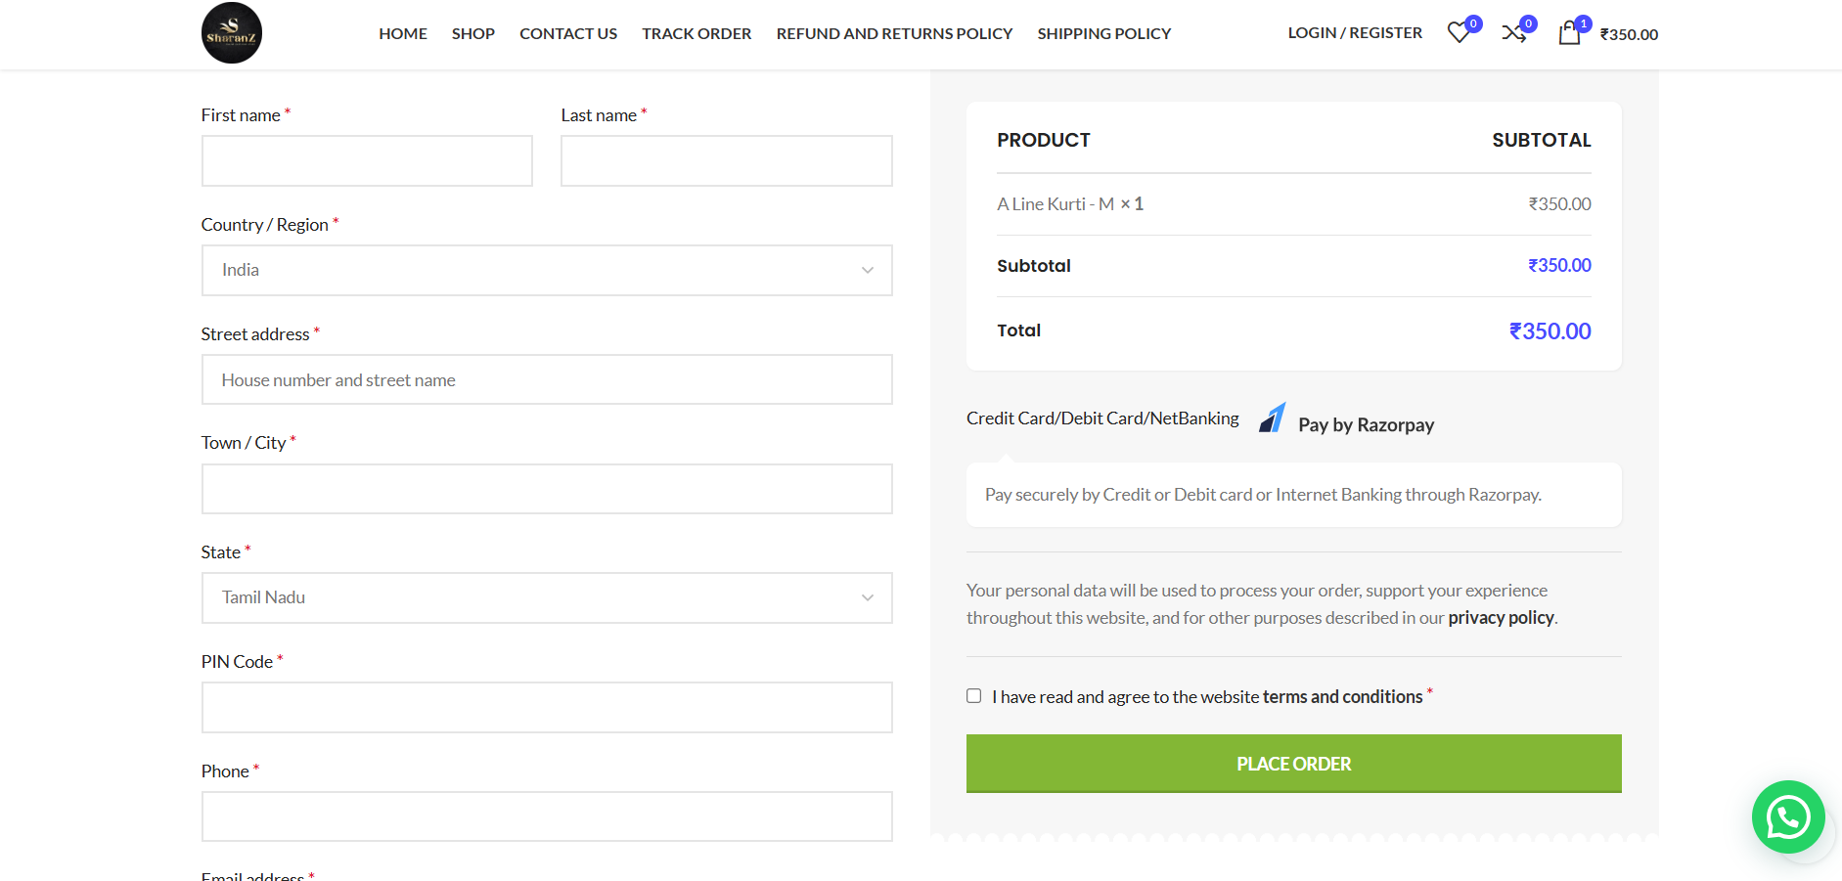Open the WhatsApp chat bubble
Image resolution: width=1842 pixels, height=881 pixels.
click(x=1787, y=816)
